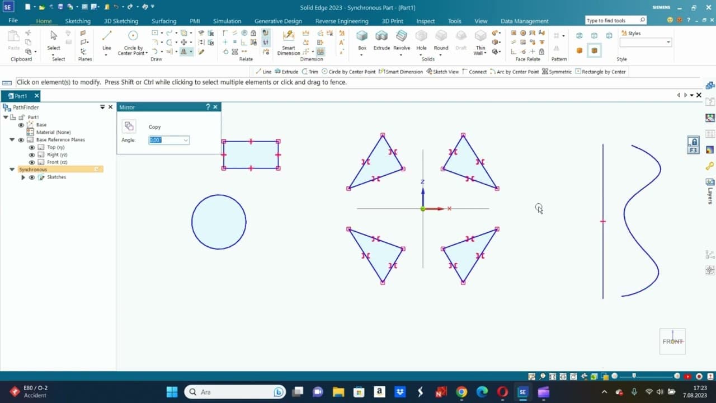The image size is (716, 403).
Task: Click the Windows Start button
Action: point(172,392)
